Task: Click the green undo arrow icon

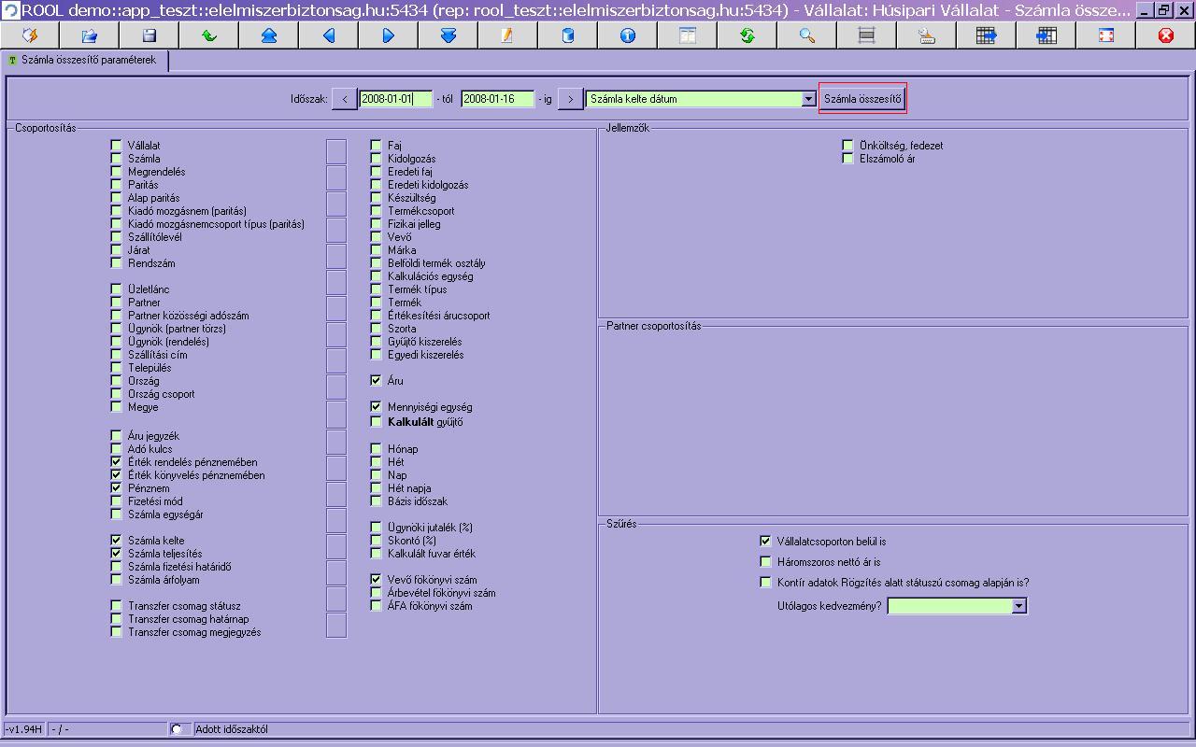Action: (209, 35)
